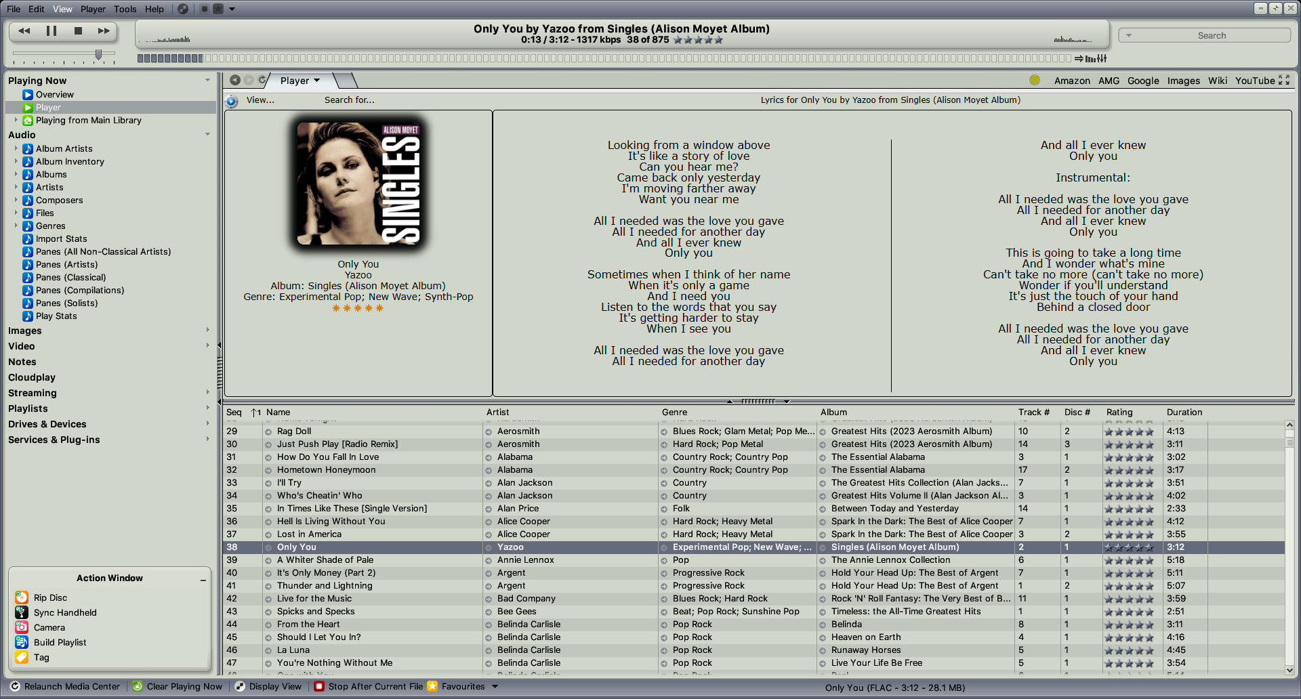Open the File menu
Viewport: 1301px width, 699px height.
14,9
